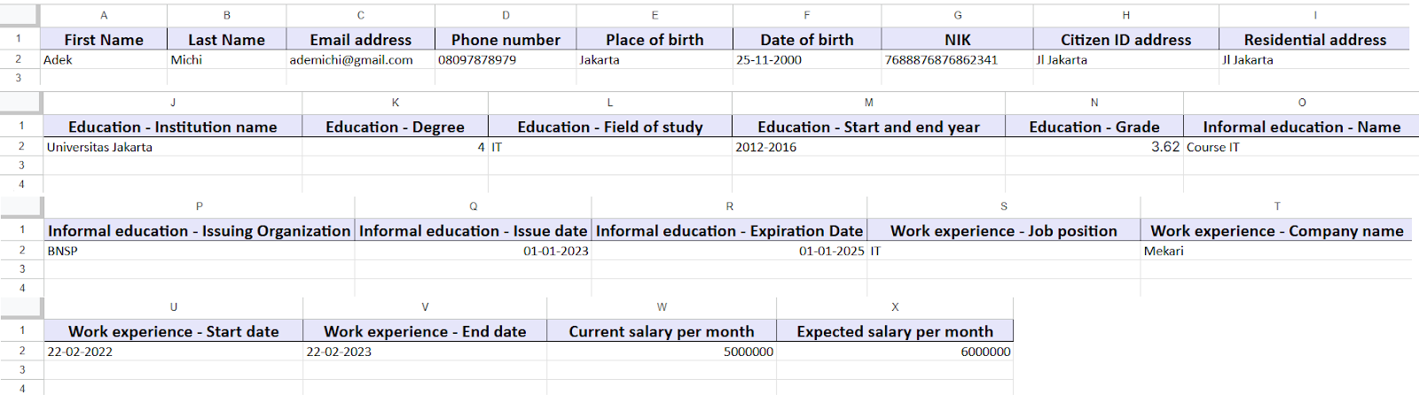Click the "Work experience - Job position" header cell
This screenshot has height=402, width=1419.
[x=1003, y=231]
